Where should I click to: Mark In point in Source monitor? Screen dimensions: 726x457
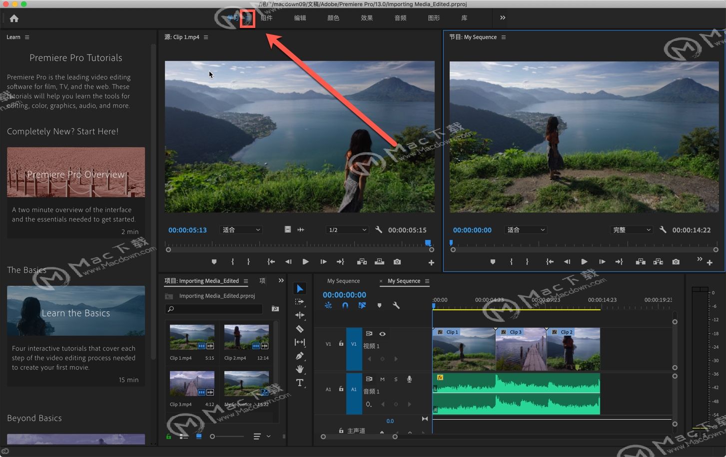coord(232,262)
